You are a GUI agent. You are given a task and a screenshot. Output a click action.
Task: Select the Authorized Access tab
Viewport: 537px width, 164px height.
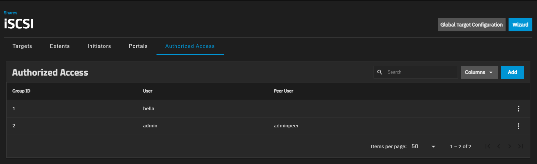[190, 46]
